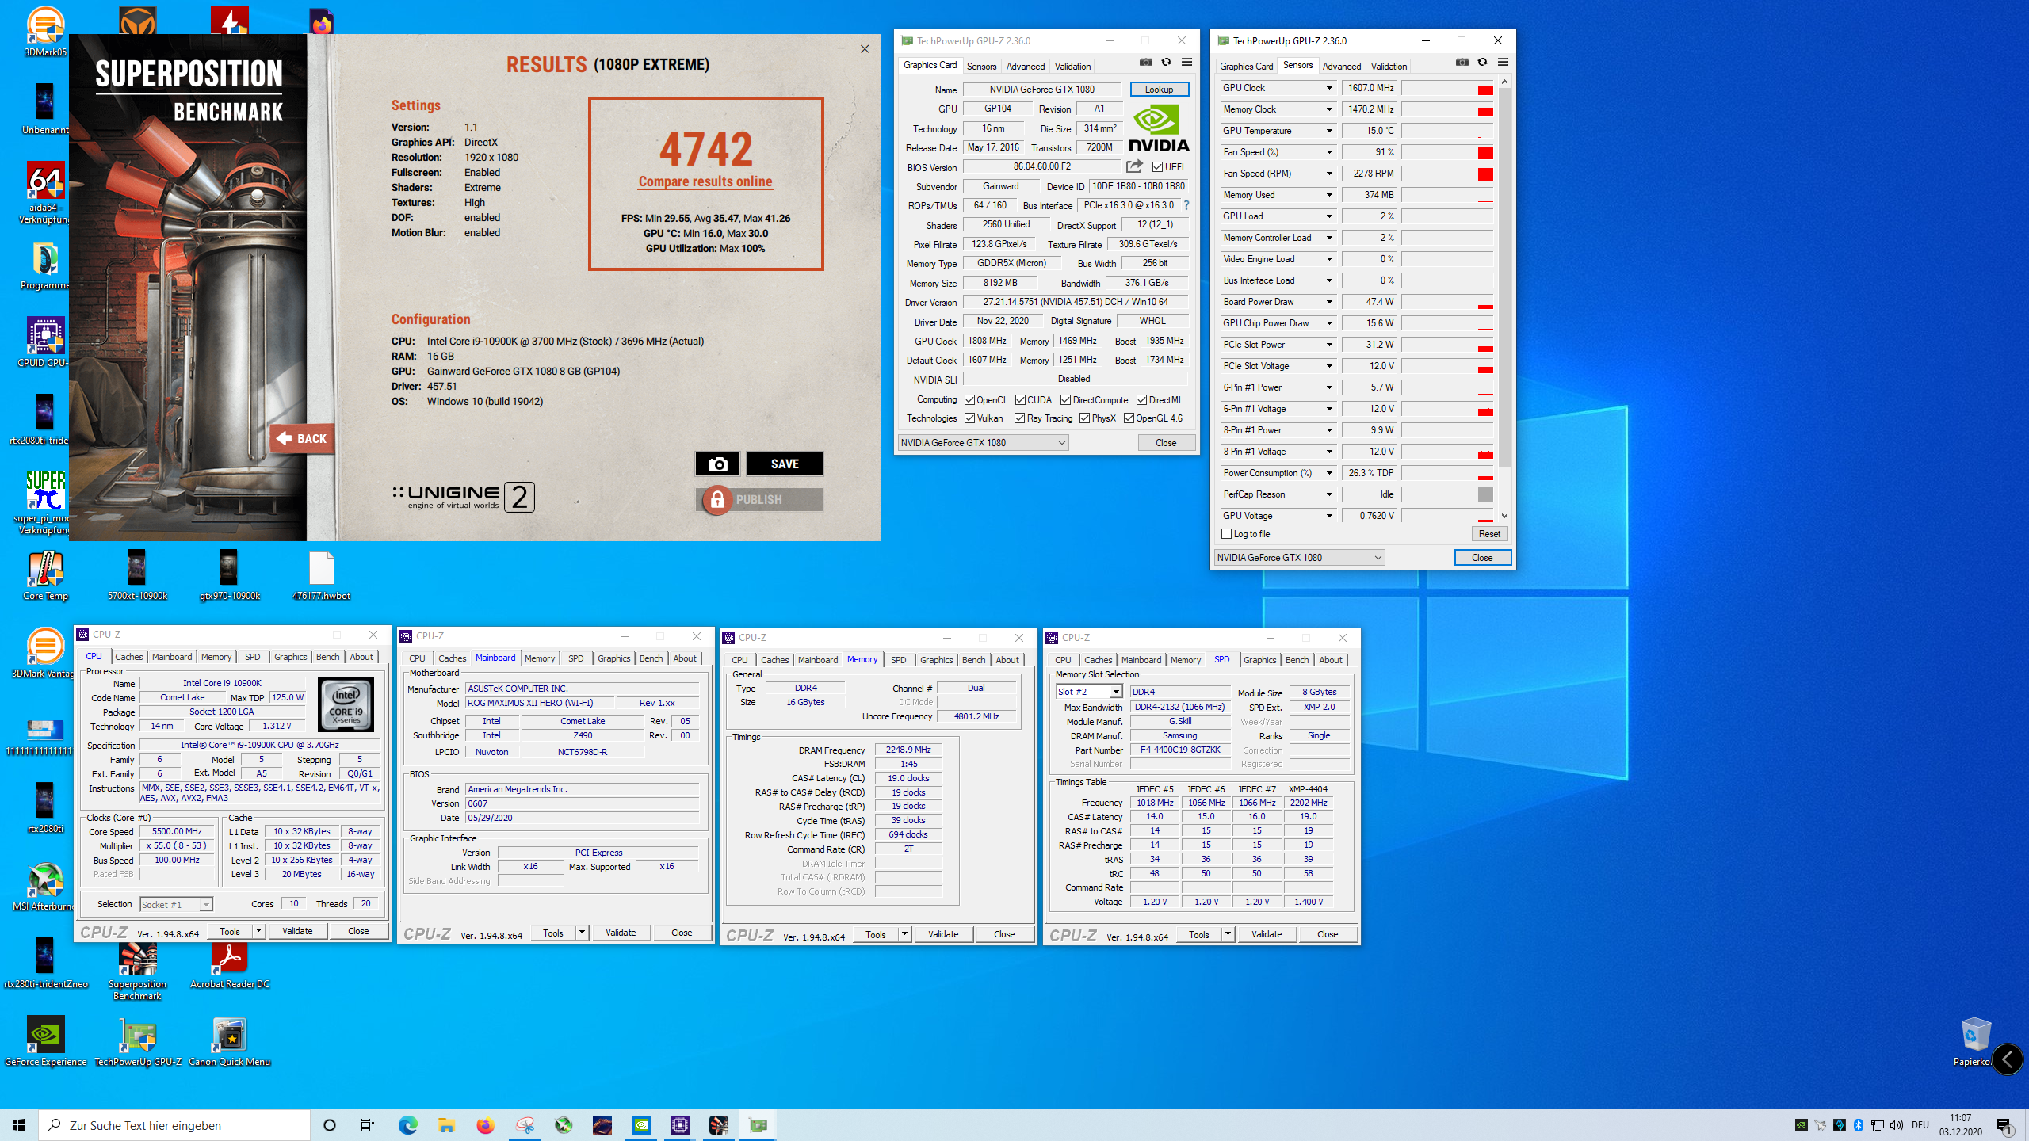Toggle the OpenCL checkbox in GPU-Z
Image resolution: width=2029 pixels, height=1141 pixels.
(969, 400)
